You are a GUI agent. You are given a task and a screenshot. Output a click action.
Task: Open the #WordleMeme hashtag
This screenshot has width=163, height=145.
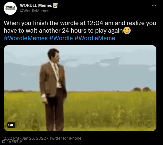point(95,38)
